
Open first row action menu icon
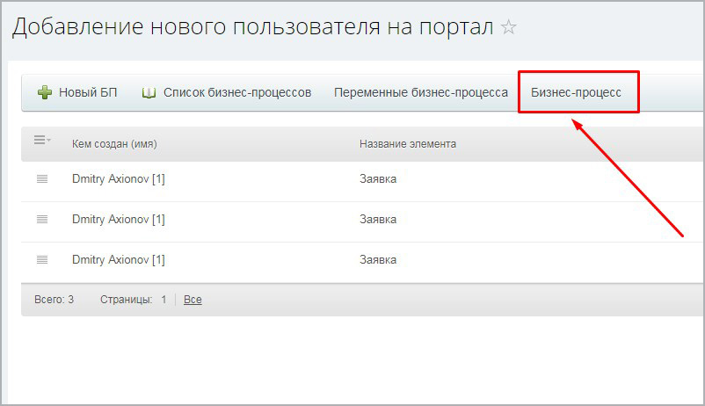pyautogui.click(x=42, y=178)
